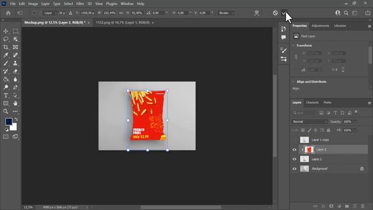Image resolution: width=373 pixels, height=210 pixels.
Task: Open the Properties panel menu
Action: [x=370, y=26]
